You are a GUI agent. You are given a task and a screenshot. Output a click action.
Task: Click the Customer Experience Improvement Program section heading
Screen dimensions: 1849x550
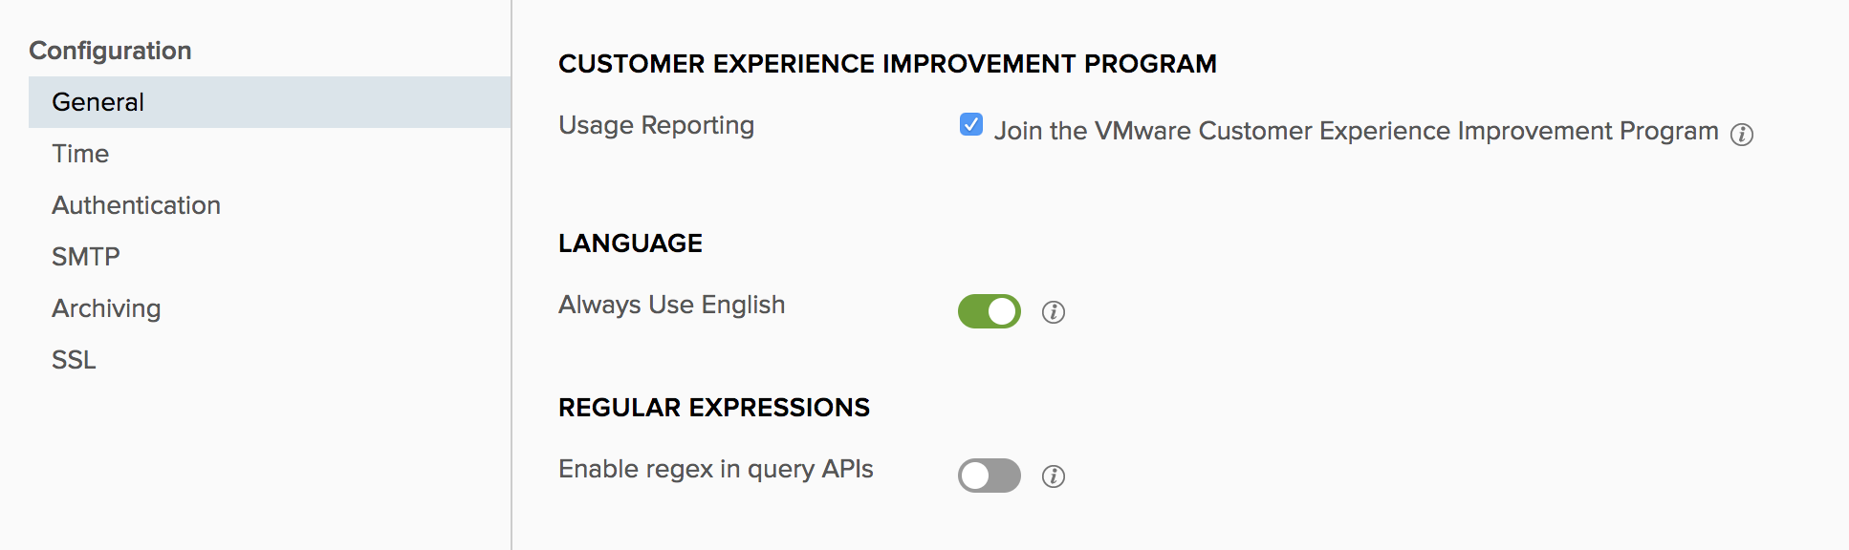coord(886,64)
